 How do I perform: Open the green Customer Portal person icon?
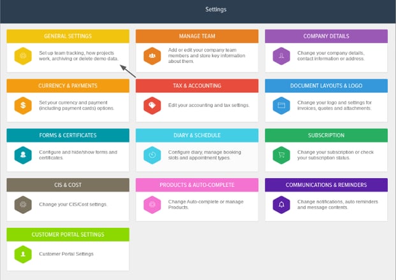(x=23, y=255)
